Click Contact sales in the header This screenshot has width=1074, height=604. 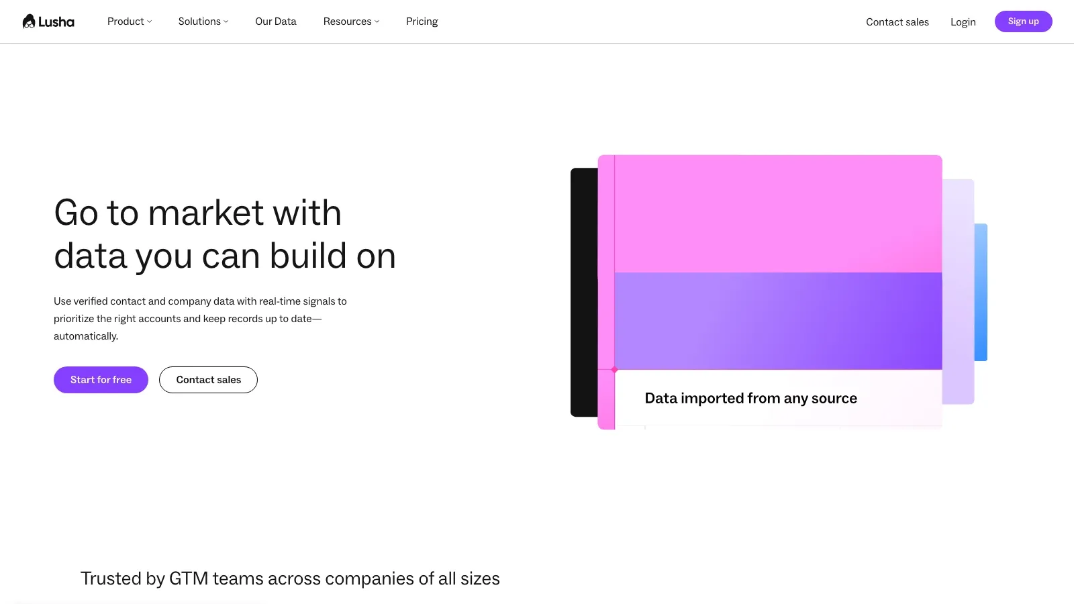897,22
